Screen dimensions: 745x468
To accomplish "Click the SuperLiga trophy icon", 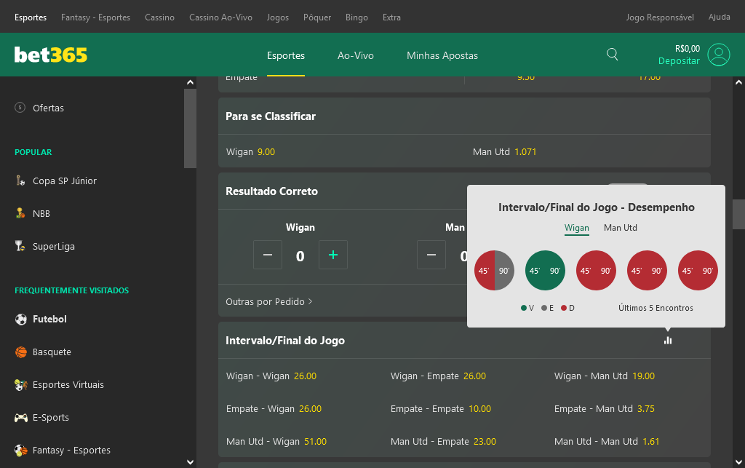I will (20, 246).
